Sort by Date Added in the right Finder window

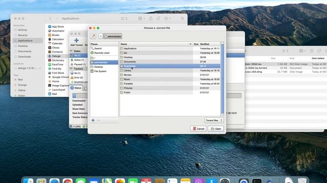pos(318,58)
